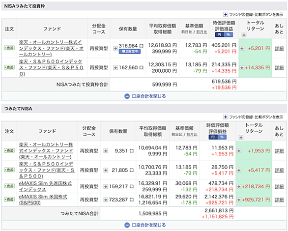This screenshot has height=231, width=288.
Task: Expand total return details for +5,417 円
Action: 239,170
